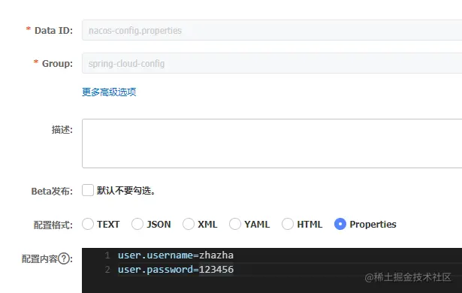Select the Properties format radio button
The width and height of the screenshot is (462, 293).
pos(340,224)
